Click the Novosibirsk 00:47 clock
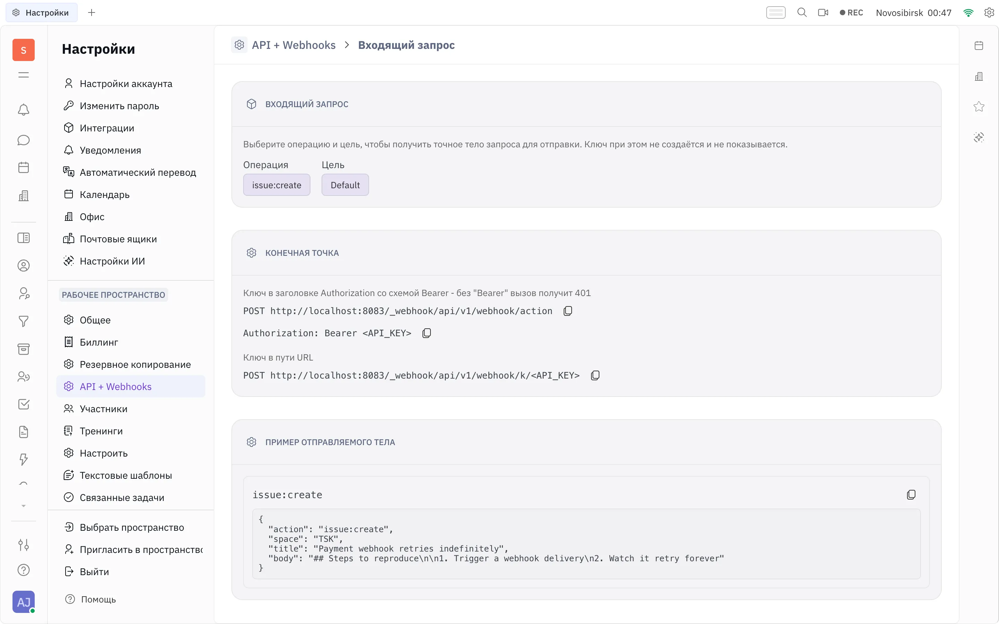The width and height of the screenshot is (999, 624). (x=914, y=12)
